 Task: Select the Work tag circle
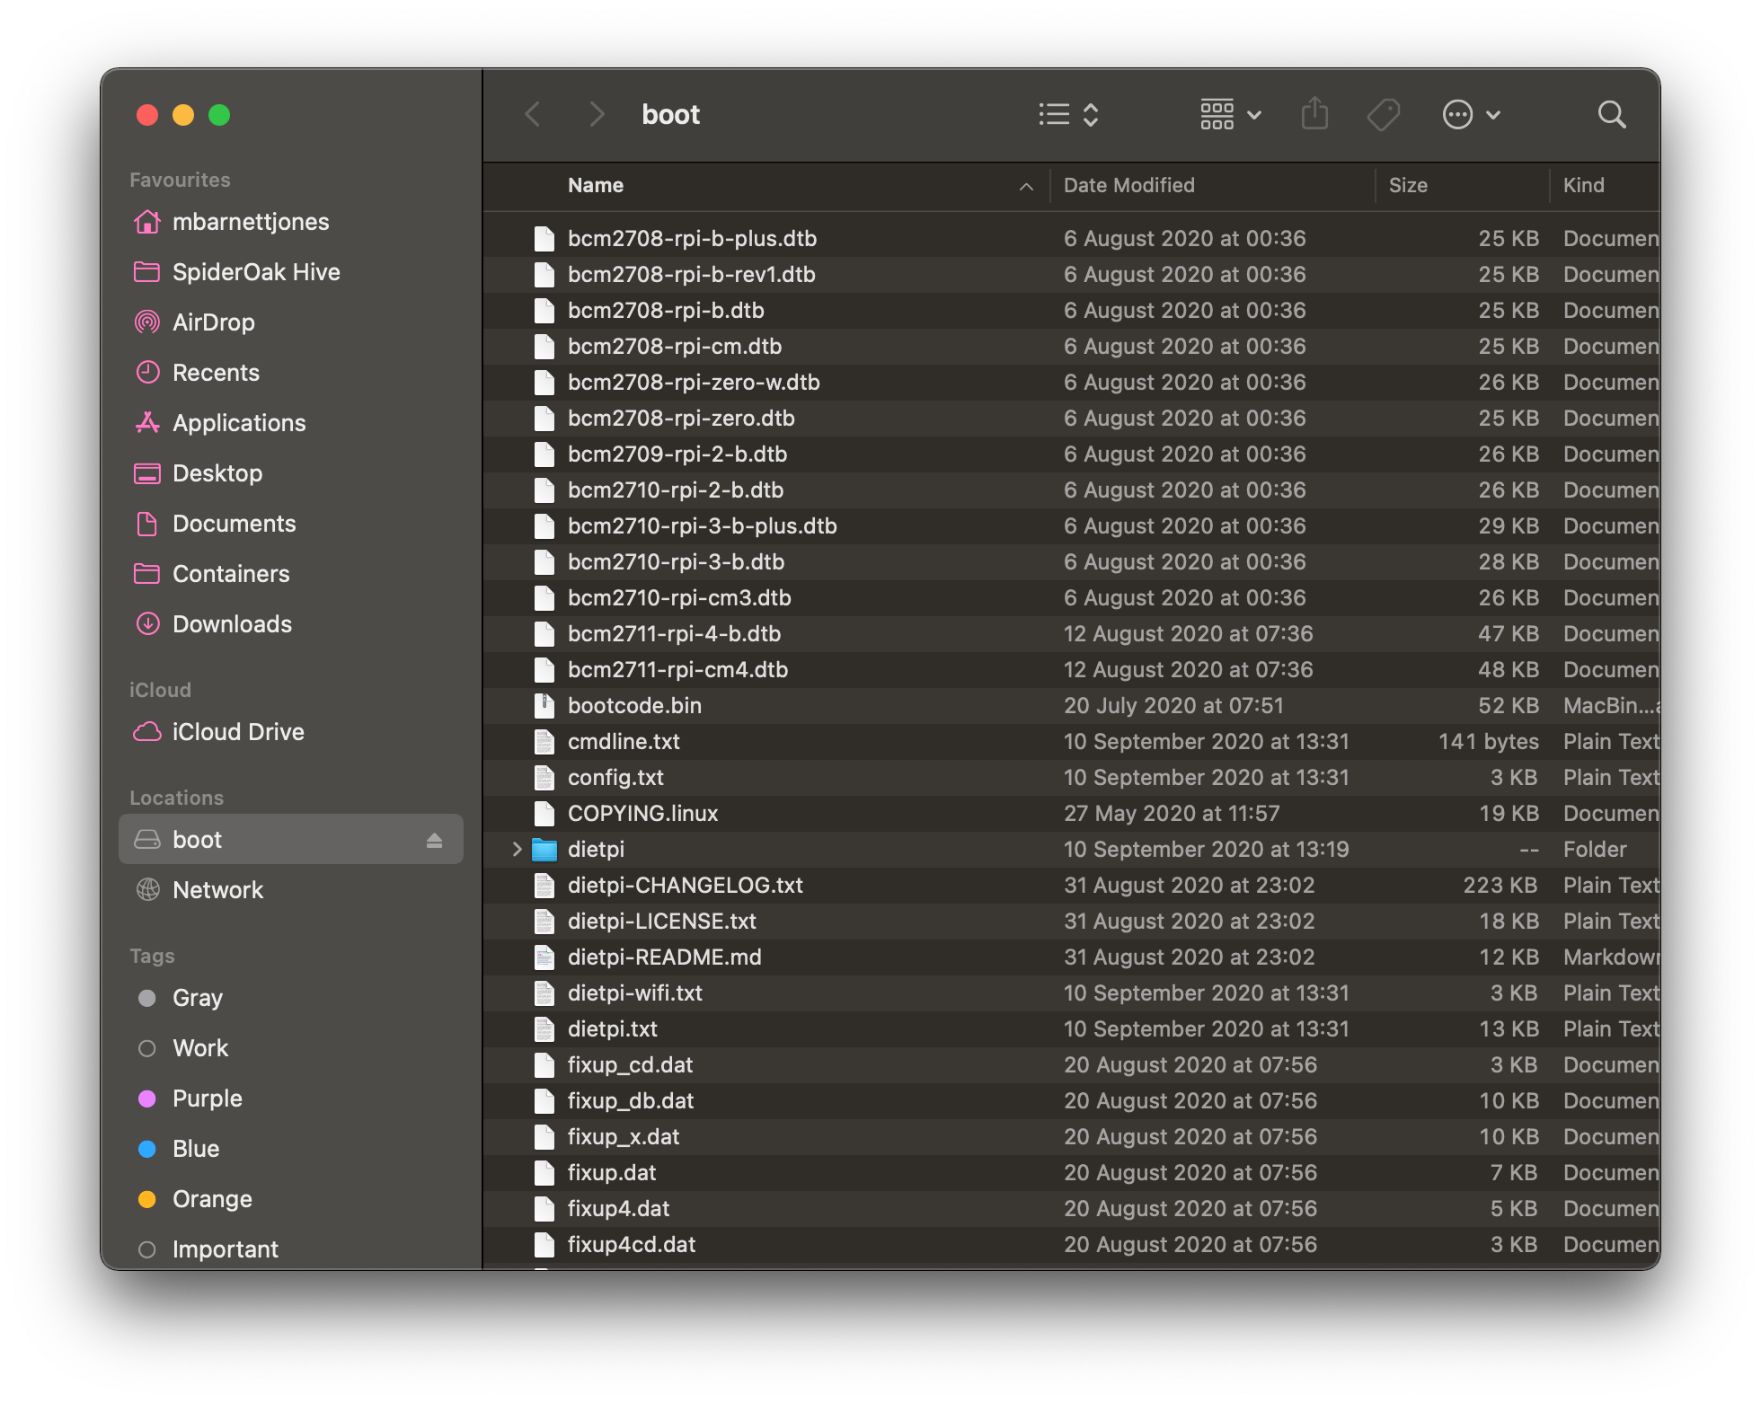(148, 1047)
